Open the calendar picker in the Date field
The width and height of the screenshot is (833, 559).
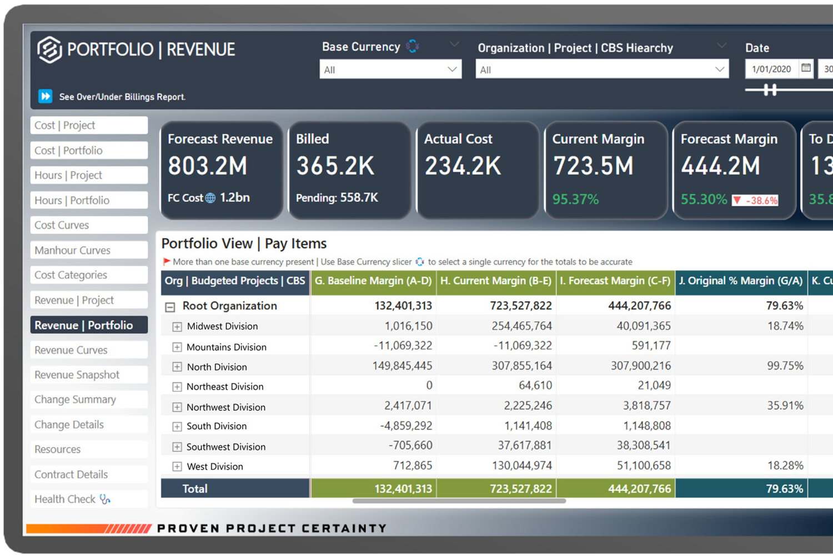[806, 68]
